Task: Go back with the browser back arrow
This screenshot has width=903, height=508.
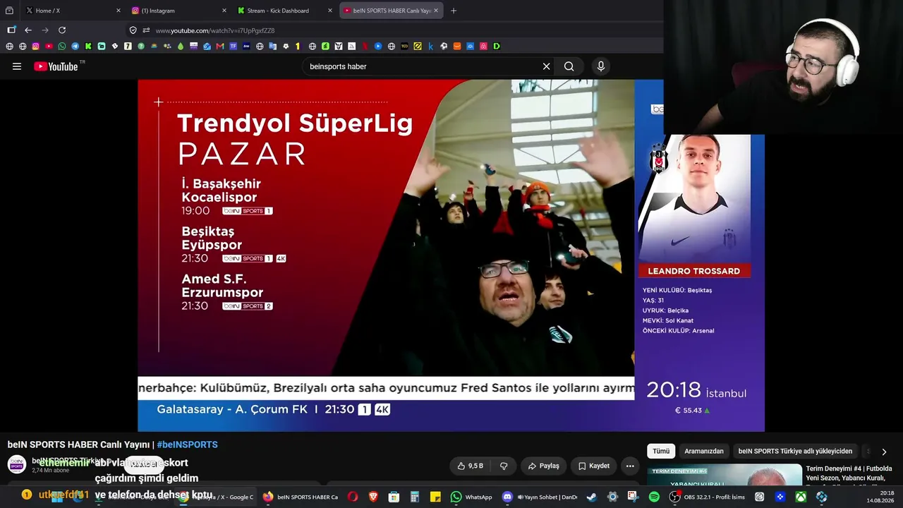Action: point(28,30)
